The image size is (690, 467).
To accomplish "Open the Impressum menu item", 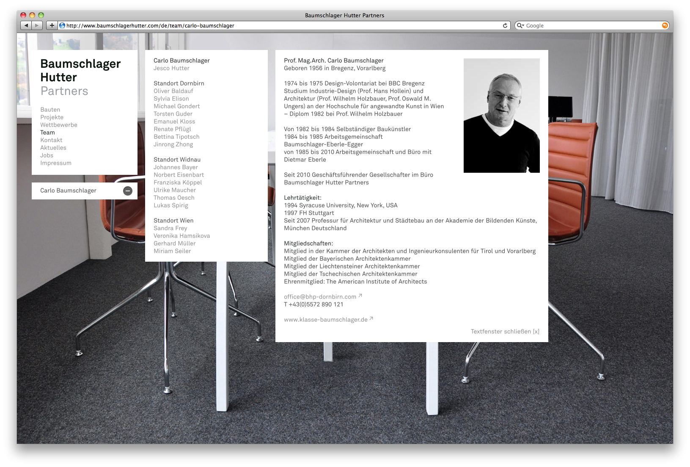I will (x=56, y=163).
